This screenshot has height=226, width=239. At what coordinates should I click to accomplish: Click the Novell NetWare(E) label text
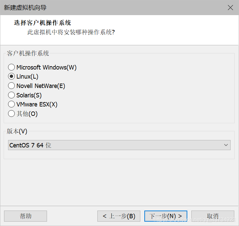[41, 86]
